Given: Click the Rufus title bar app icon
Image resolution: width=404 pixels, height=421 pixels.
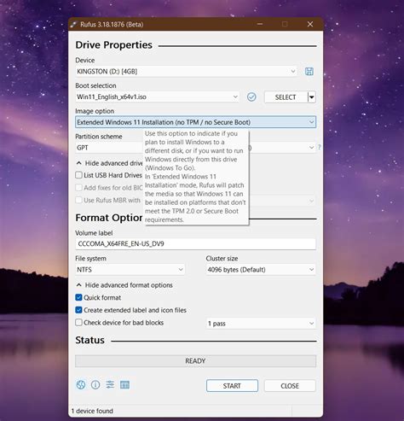Looking at the screenshot, I should tap(73, 25).
